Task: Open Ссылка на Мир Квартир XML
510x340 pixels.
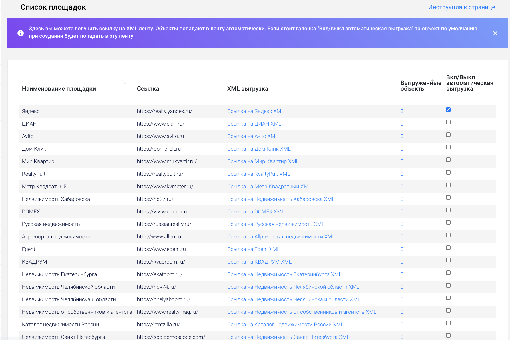Action: (263, 161)
